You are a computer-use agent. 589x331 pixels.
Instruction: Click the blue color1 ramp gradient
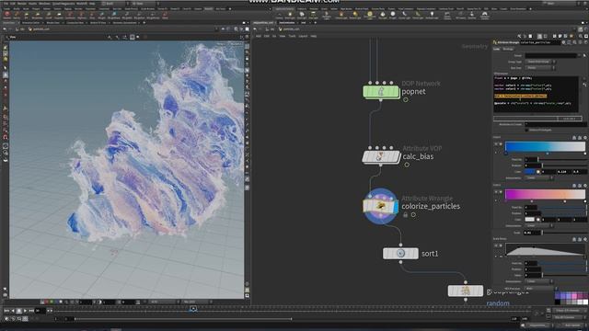tap(545, 147)
